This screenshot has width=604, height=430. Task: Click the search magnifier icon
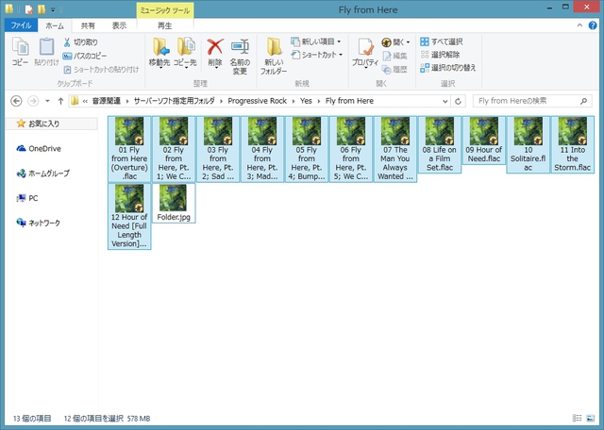tap(583, 101)
